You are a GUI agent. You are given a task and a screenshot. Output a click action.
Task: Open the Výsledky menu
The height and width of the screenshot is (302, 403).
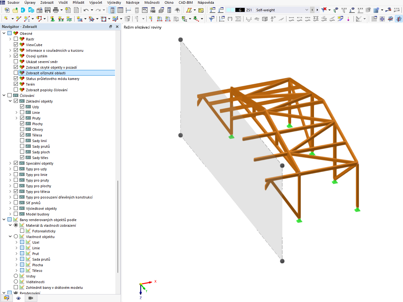(x=114, y=3)
